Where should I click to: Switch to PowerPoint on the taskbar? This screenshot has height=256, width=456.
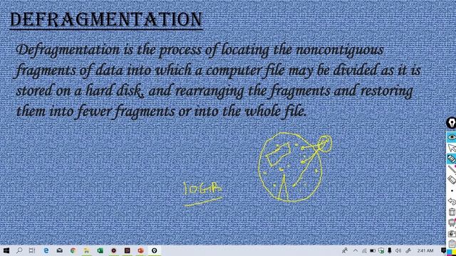141,250
